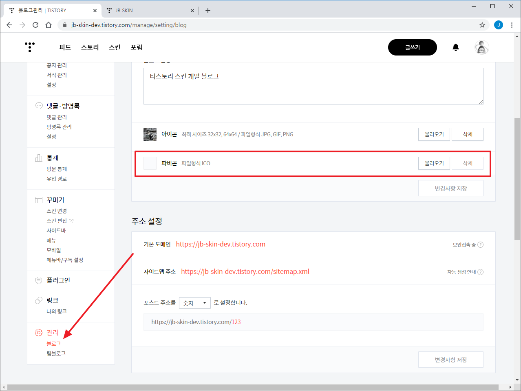This screenshot has width=521, height=391.
Task: Go to 서식 관리
Action: tap(57, 75)
